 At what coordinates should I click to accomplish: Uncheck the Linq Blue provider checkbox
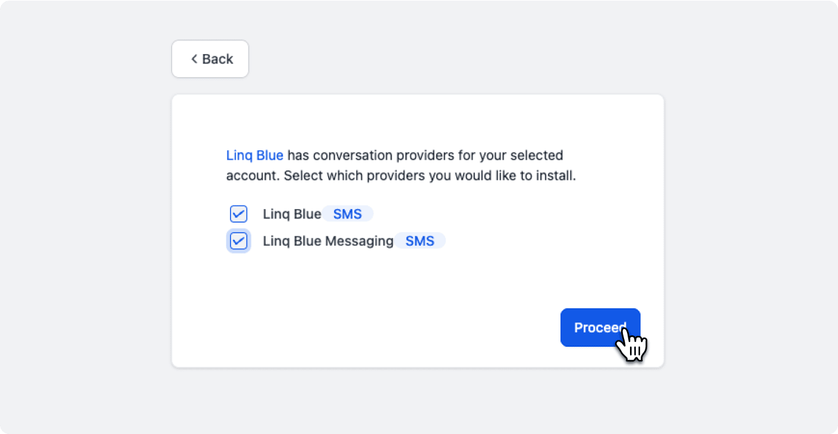pos(238,214)
